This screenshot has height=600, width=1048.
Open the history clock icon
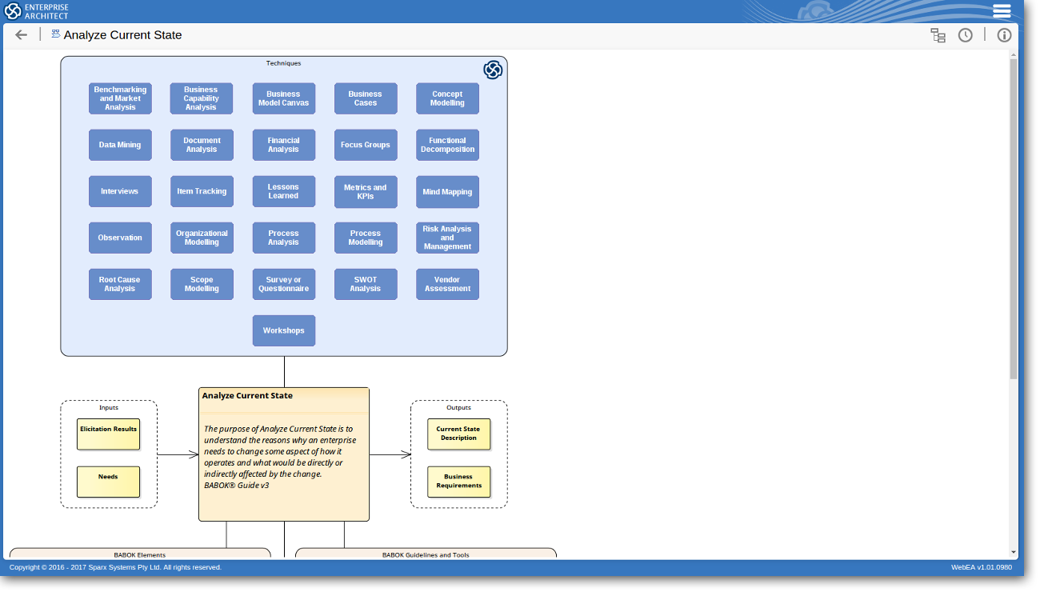point(966,35)
